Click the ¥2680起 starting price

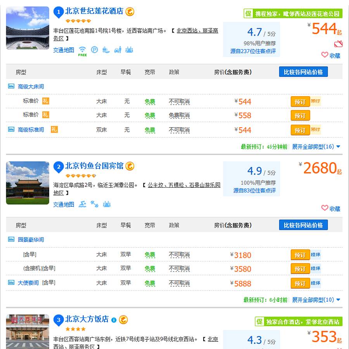click(x=321, y=168)
